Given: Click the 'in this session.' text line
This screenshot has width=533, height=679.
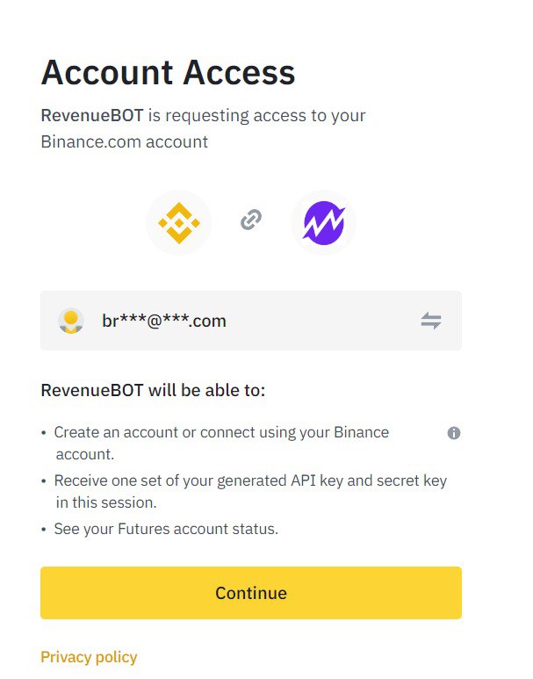Looking at the screenshot, I should 106,502.
